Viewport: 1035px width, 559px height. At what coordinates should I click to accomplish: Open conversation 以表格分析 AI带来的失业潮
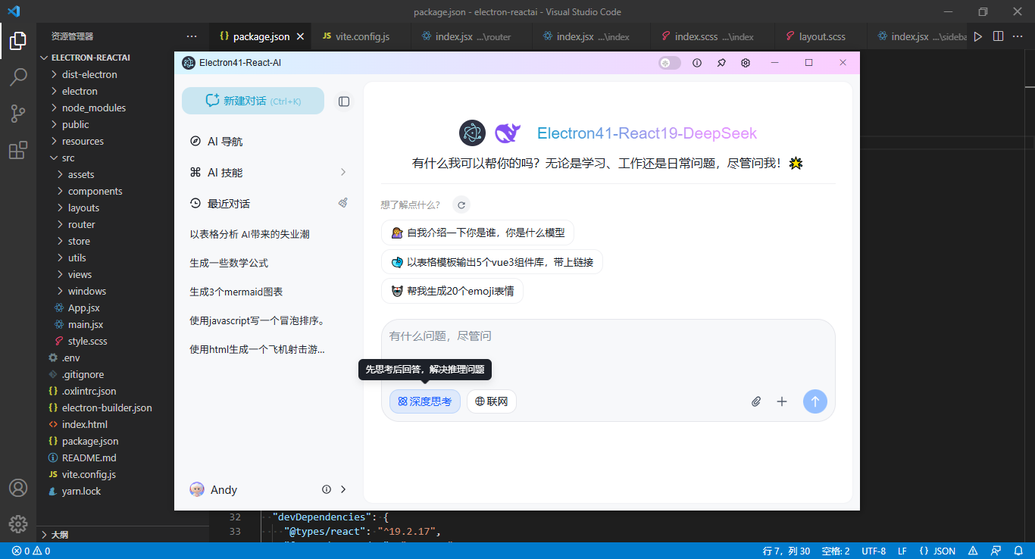[x=249, y=234]
